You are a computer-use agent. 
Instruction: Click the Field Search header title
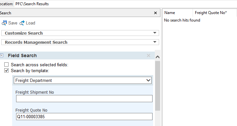point(22,55)
